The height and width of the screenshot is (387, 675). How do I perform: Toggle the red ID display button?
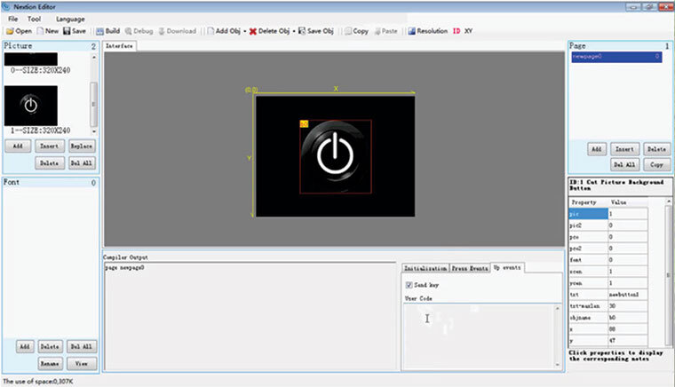click(x=457, y=31)
